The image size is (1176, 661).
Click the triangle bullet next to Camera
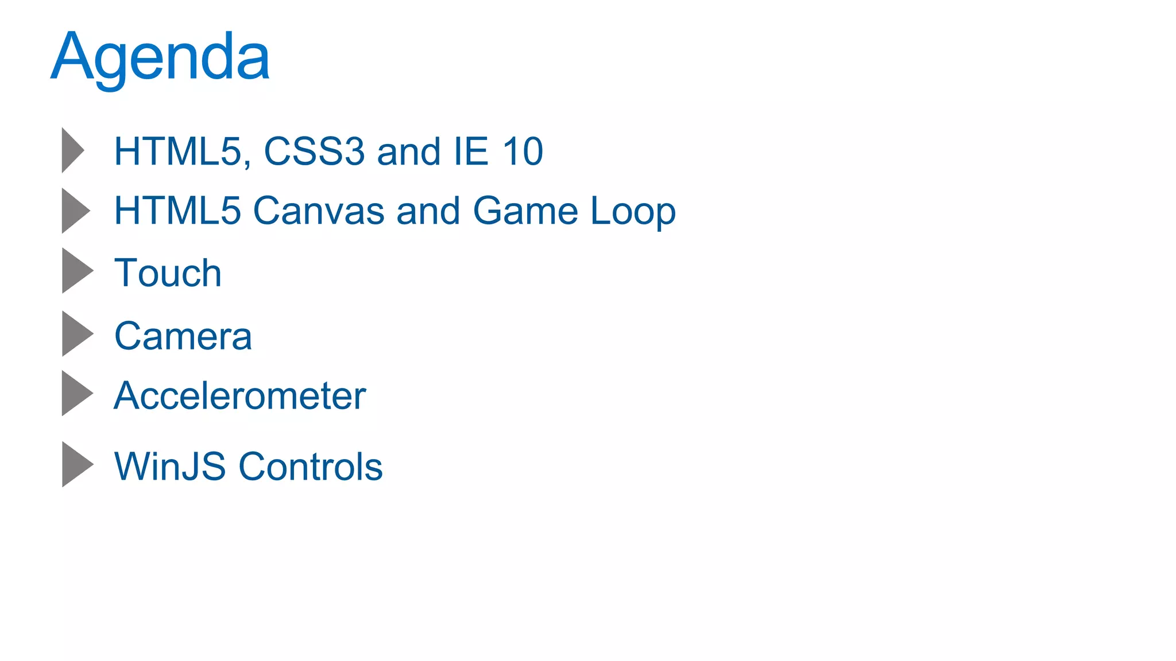[78, 333]
